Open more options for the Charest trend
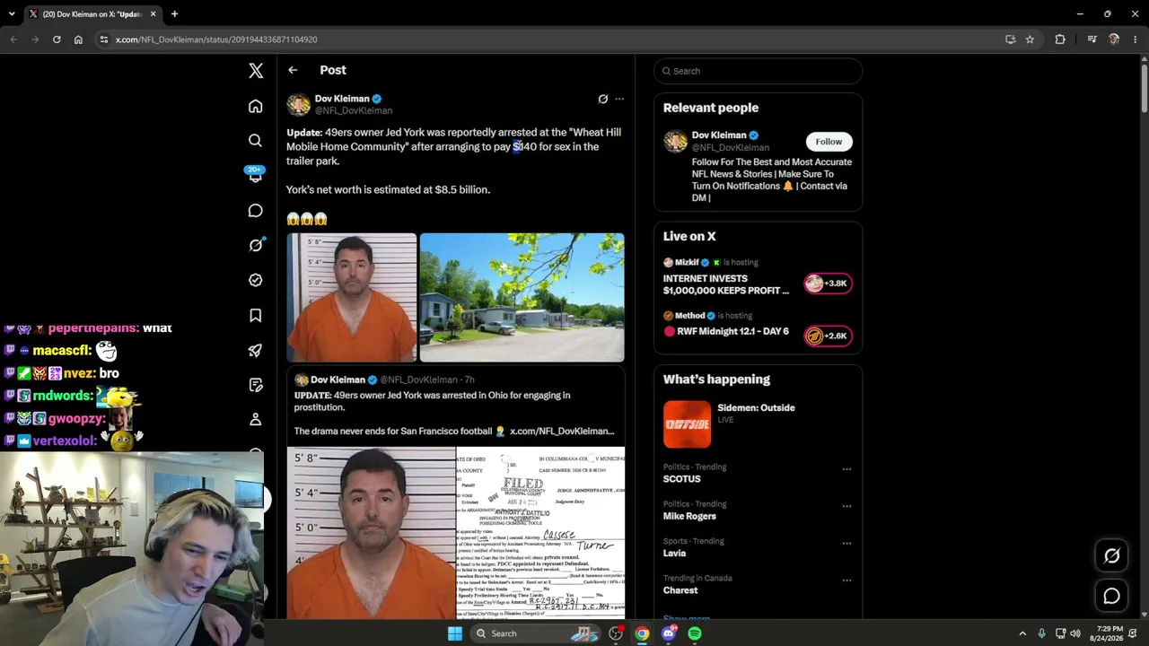The image size is (1149, 646). (846, 580)
